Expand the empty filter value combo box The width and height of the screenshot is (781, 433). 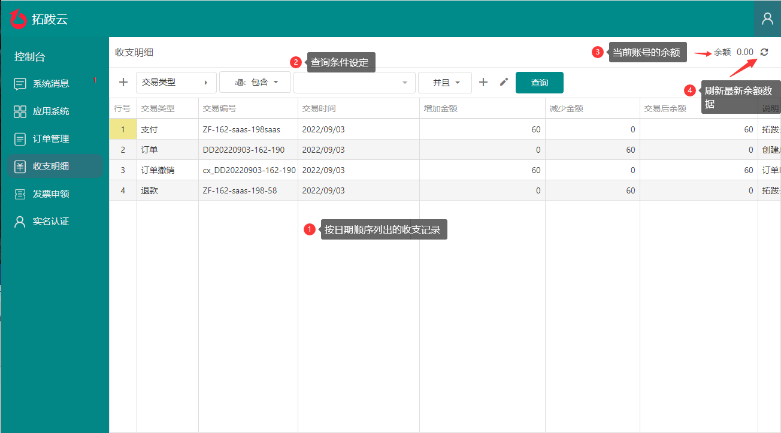[354, 82]
